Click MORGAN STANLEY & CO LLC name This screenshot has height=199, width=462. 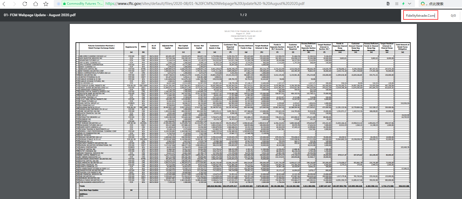pos(90,139)
